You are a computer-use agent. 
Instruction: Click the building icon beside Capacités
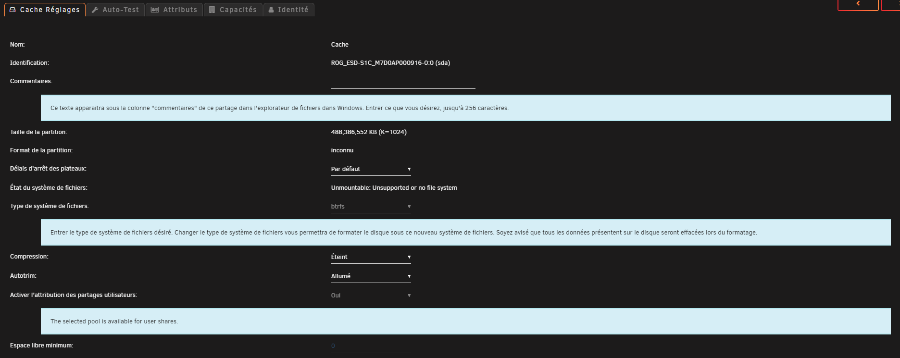point(212,10)
